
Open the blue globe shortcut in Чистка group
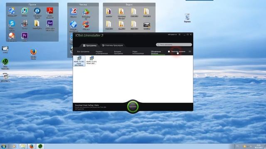pyautogui.click(x=73, y=26)
